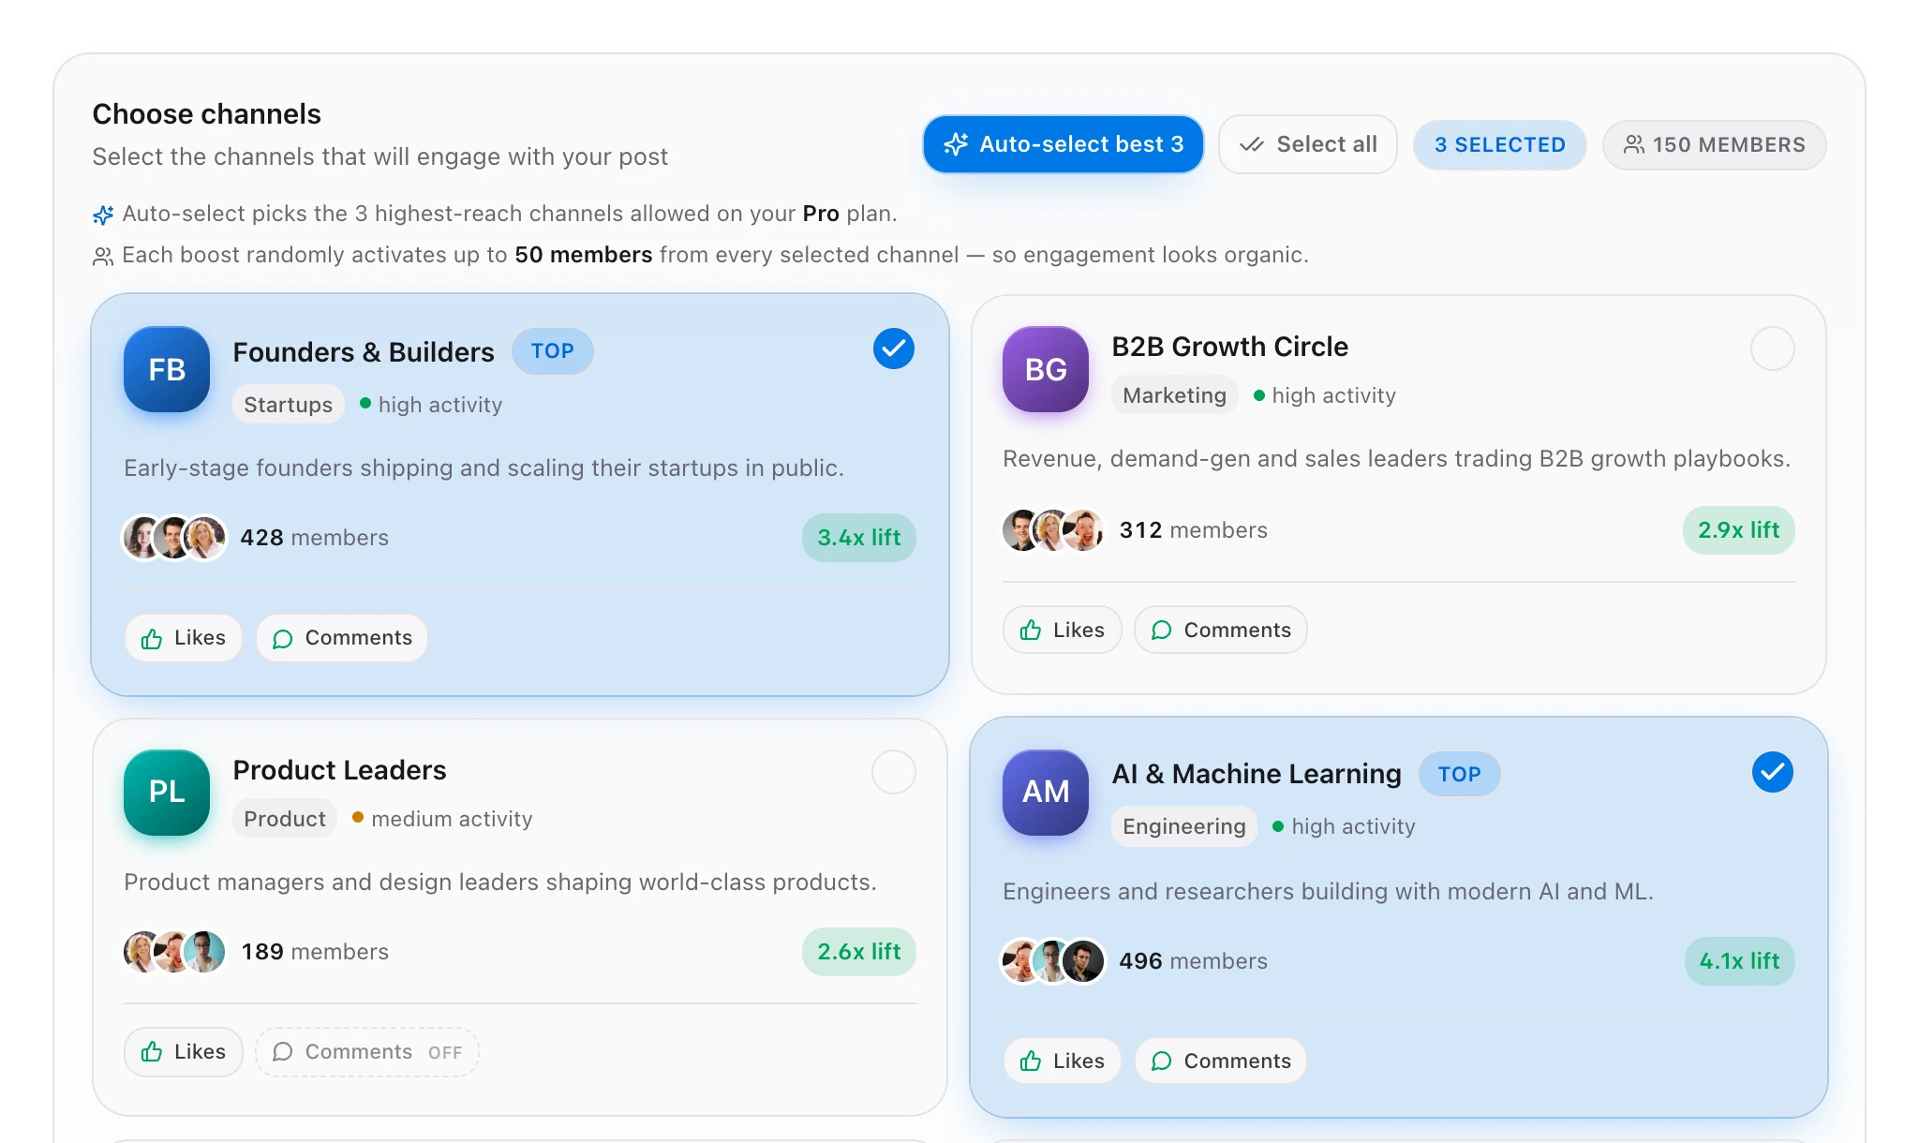Click the Select all button

1308,144
